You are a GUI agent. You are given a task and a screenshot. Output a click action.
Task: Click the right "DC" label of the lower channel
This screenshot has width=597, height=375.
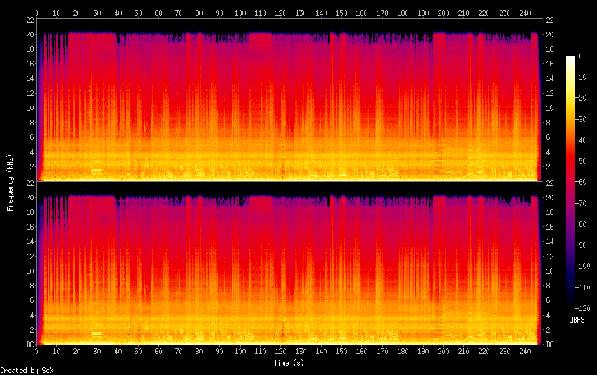550,345
